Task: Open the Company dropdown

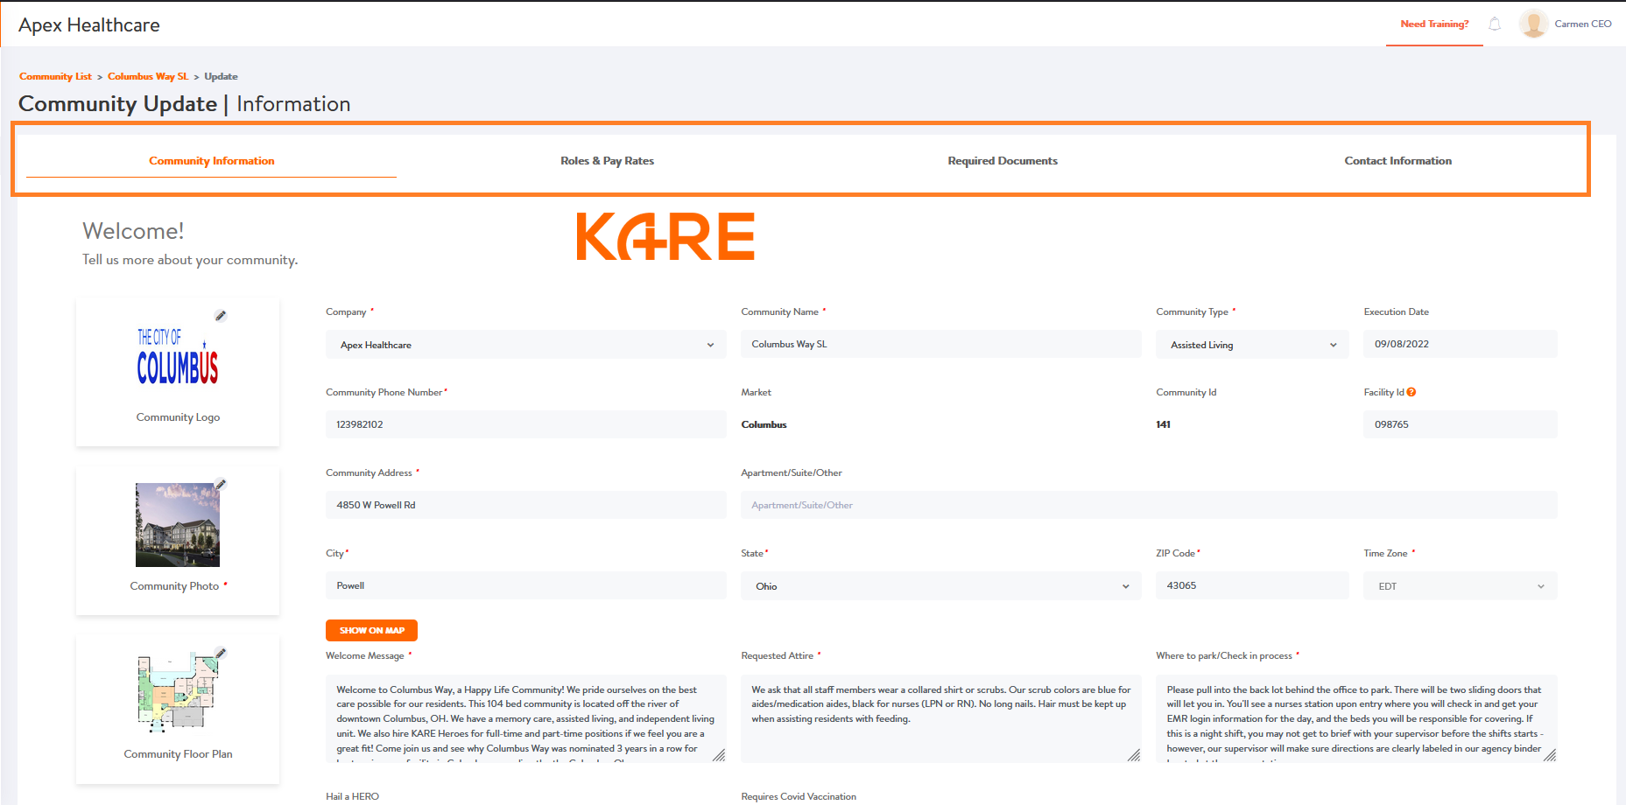Action: (526, 345)
